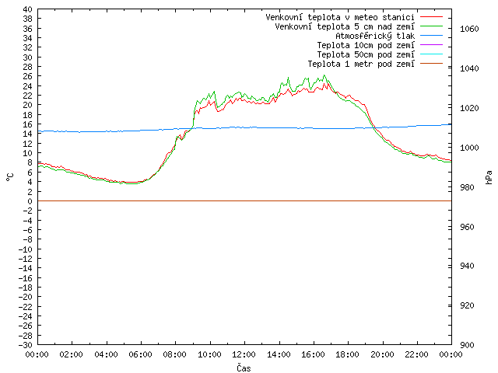This screenshot has width=498, height=373.
Task: Click legend label 'Atmosférický tlak'
Action: 375,36
